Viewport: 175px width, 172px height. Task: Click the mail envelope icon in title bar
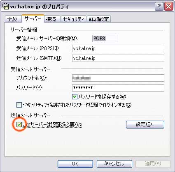(5, 6)
